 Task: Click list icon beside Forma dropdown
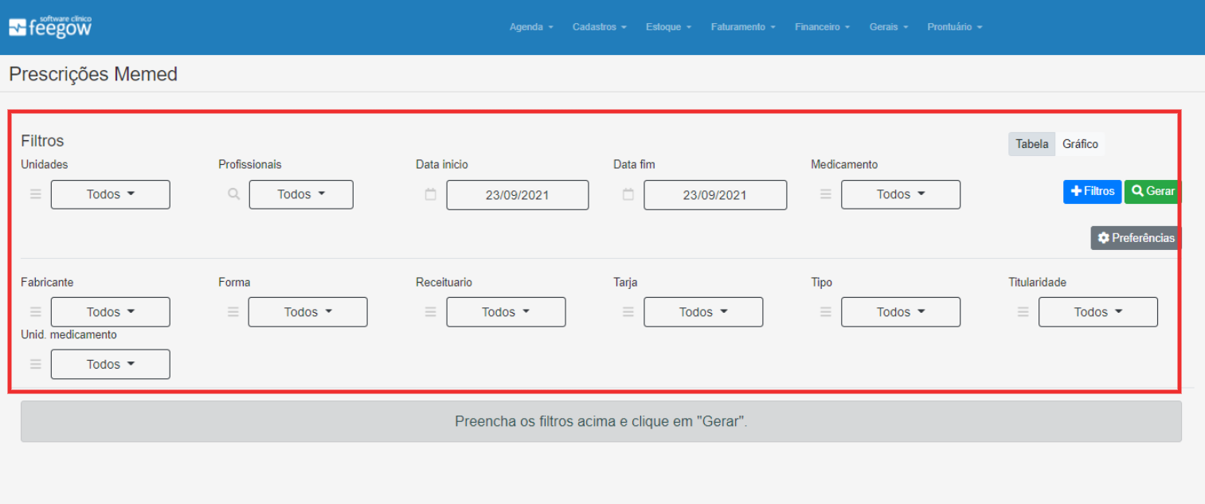[233, 312]
